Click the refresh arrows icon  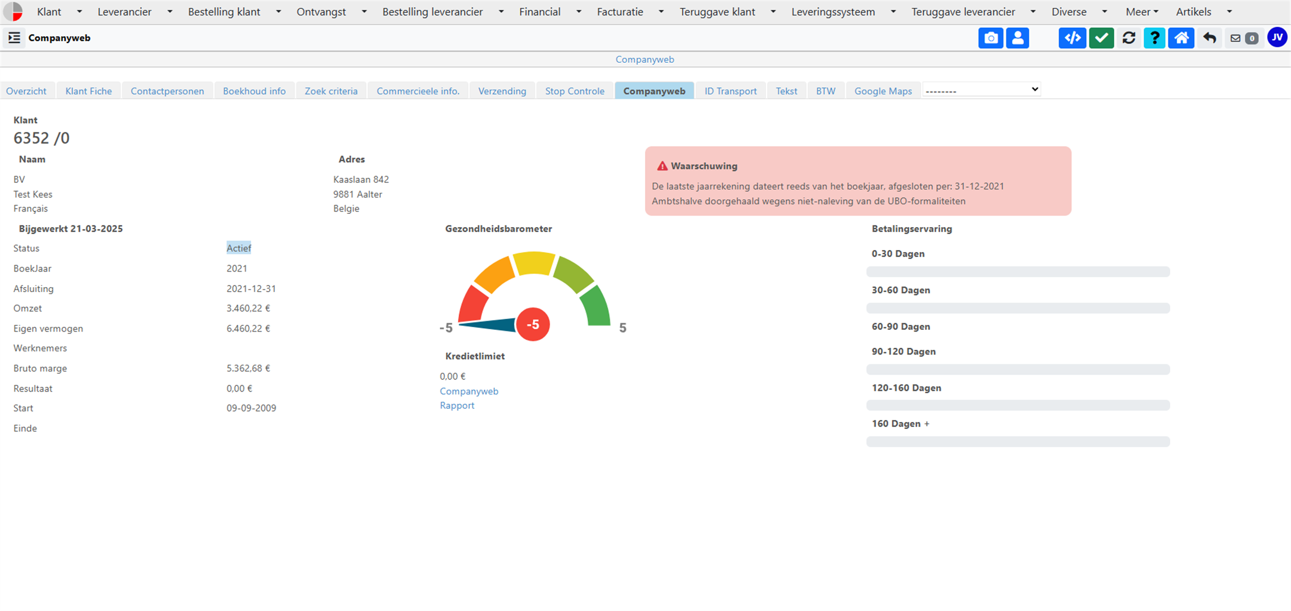point(1129,38)
